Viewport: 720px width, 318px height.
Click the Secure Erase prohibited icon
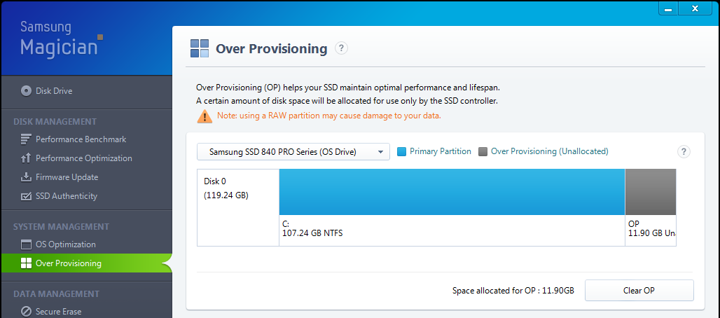(26, 312)
